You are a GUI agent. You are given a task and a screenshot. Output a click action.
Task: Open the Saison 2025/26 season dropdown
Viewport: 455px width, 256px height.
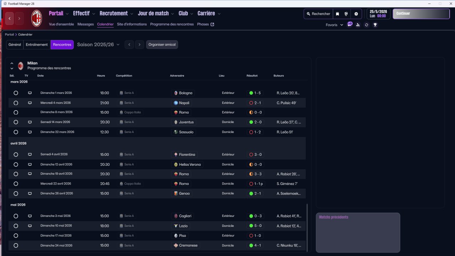pyautogui.click(x=98, y=45)
